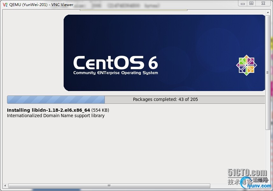This screenshot has width=273, height=191.
Task: Click the package installation progress bar
Action: point(136,100)
